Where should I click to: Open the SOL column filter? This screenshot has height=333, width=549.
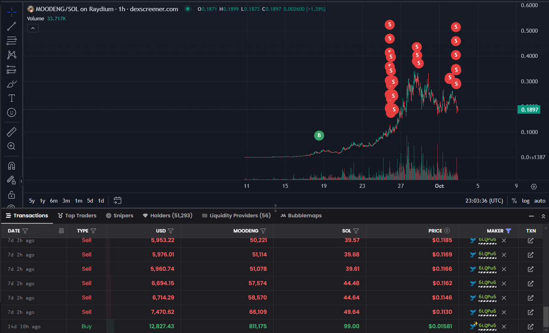(x=356, y=231)
